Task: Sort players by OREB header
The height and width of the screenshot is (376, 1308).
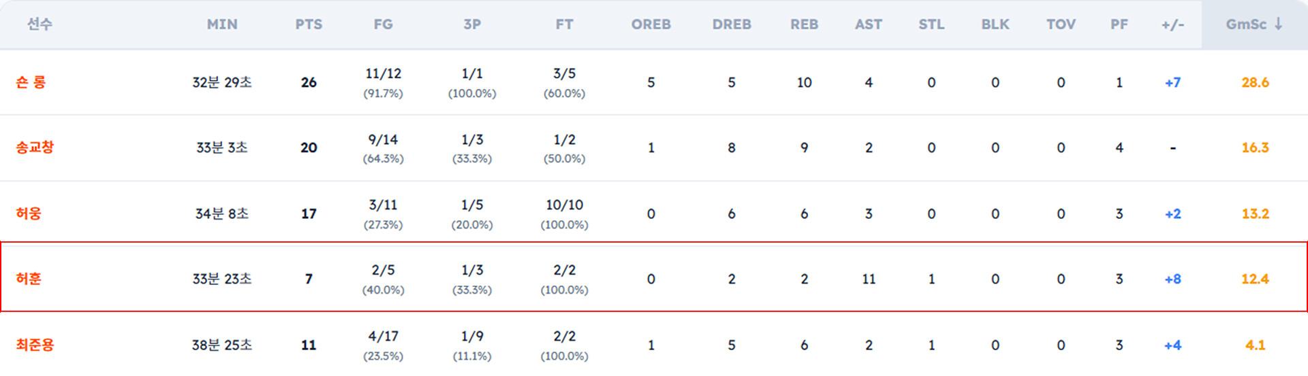Action: coord(651,24)
